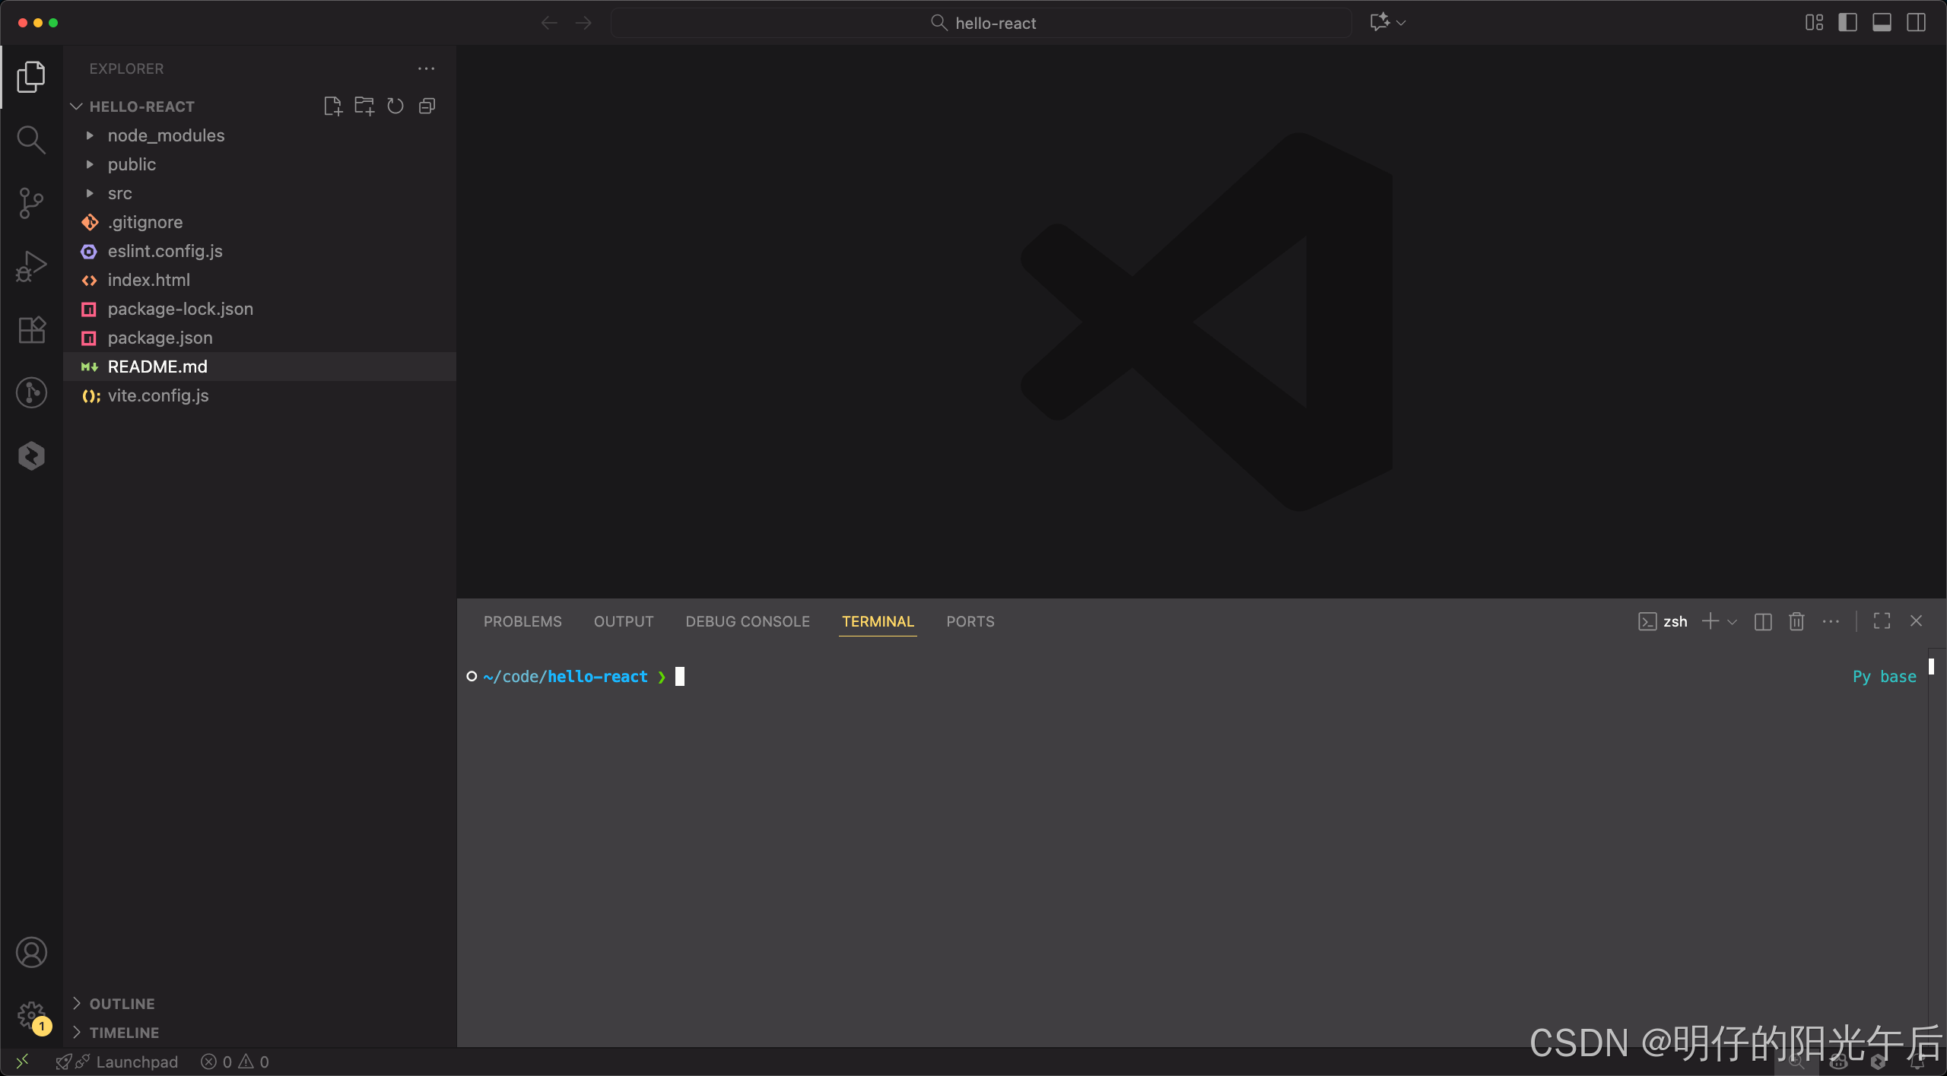Expand the OUTLINE section
The image size is (1947, 1076).
(122, 1004)
